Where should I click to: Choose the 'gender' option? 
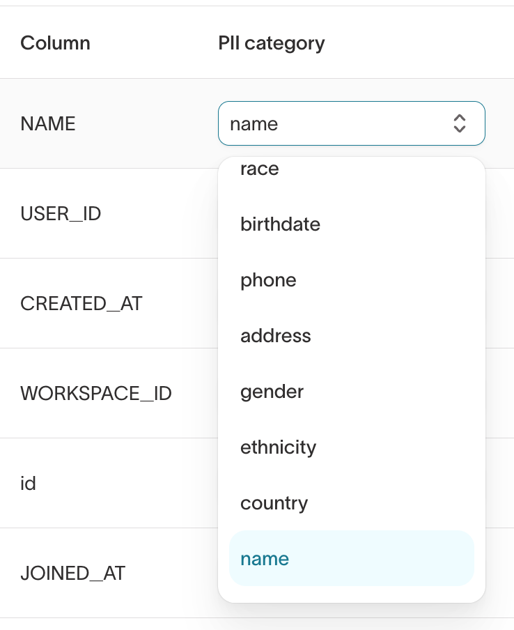click(272, 392)
